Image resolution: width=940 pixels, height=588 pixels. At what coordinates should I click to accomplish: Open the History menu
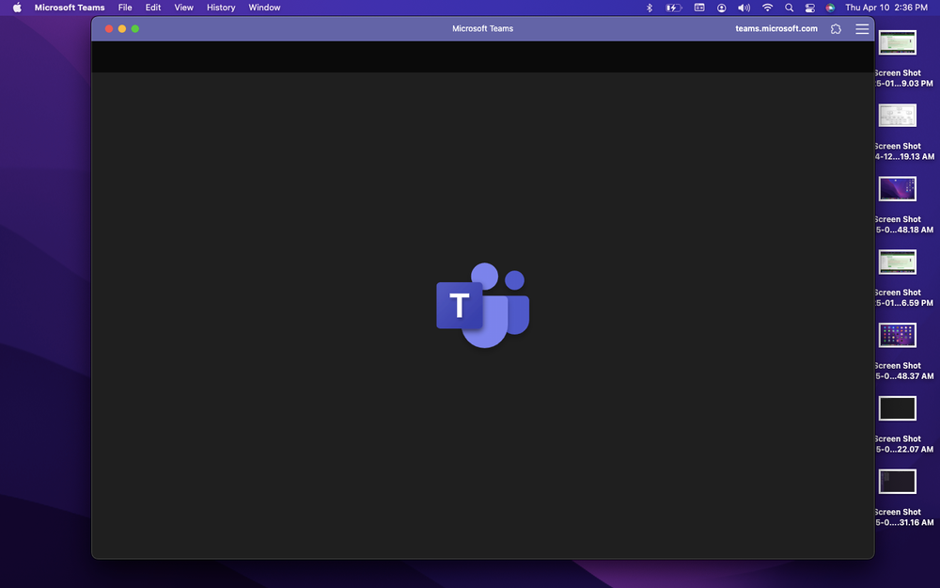tap(221, 8)
